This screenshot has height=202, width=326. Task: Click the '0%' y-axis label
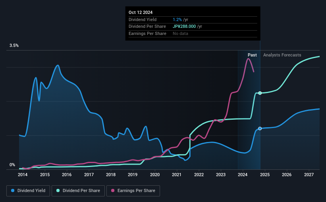(12, 165)
